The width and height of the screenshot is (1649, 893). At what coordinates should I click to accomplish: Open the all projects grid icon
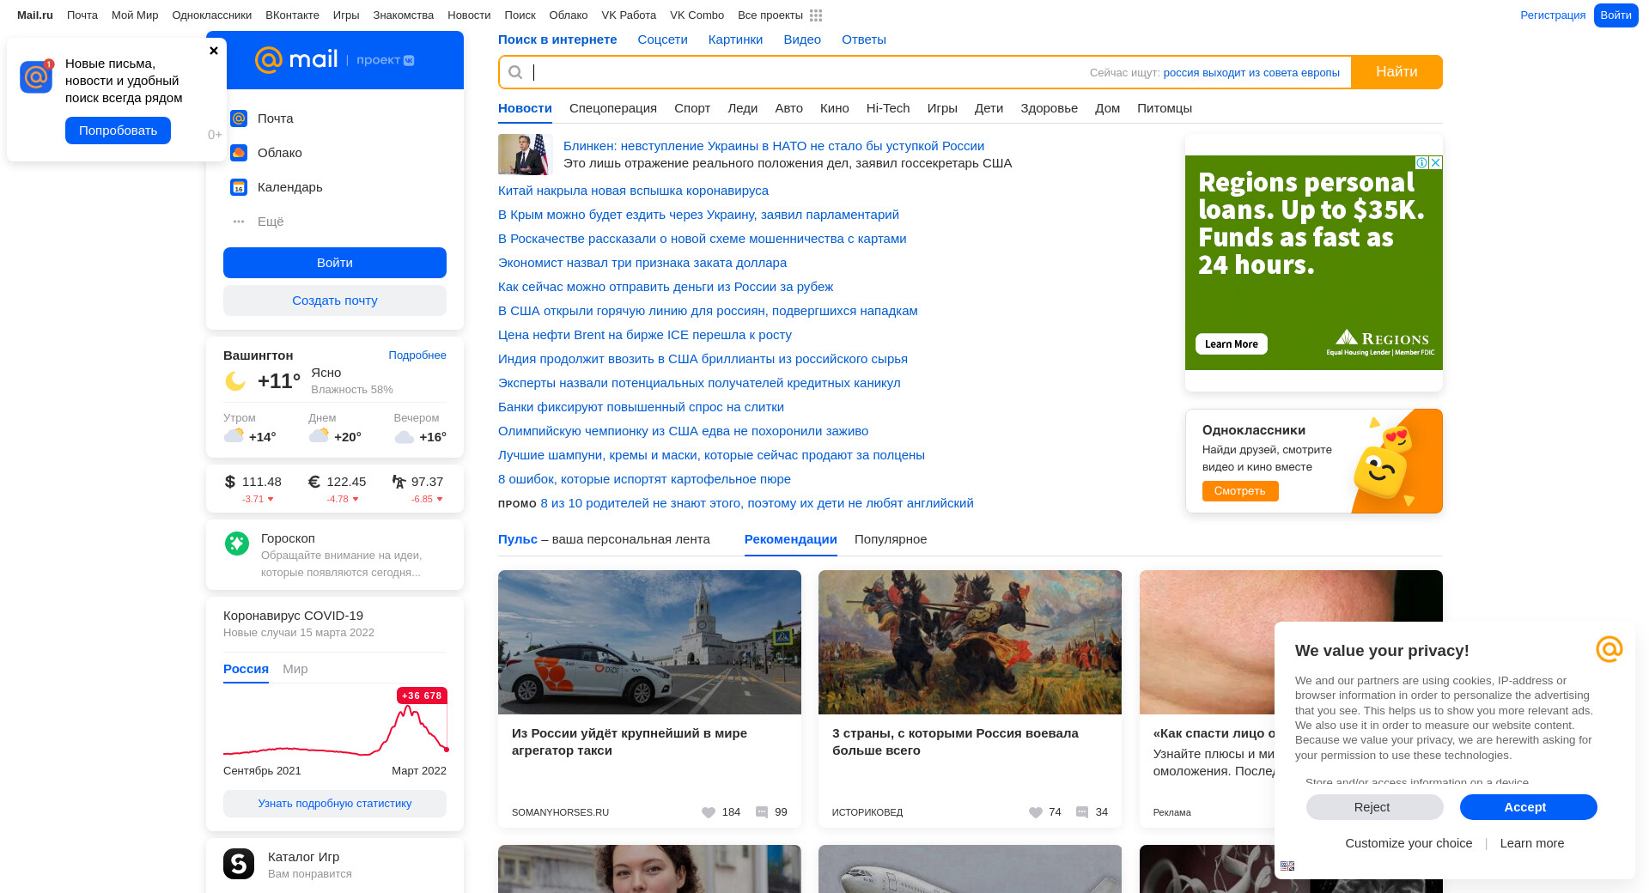pos(816,15)
